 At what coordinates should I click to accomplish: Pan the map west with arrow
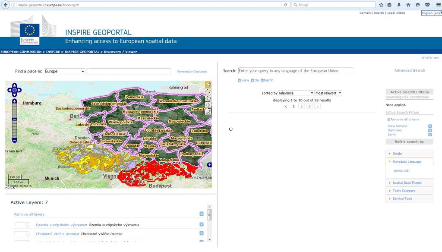point(9,90)
